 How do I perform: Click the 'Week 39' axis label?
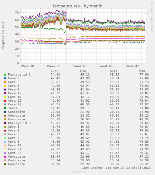pyautogui.click(x=54, y=66)
